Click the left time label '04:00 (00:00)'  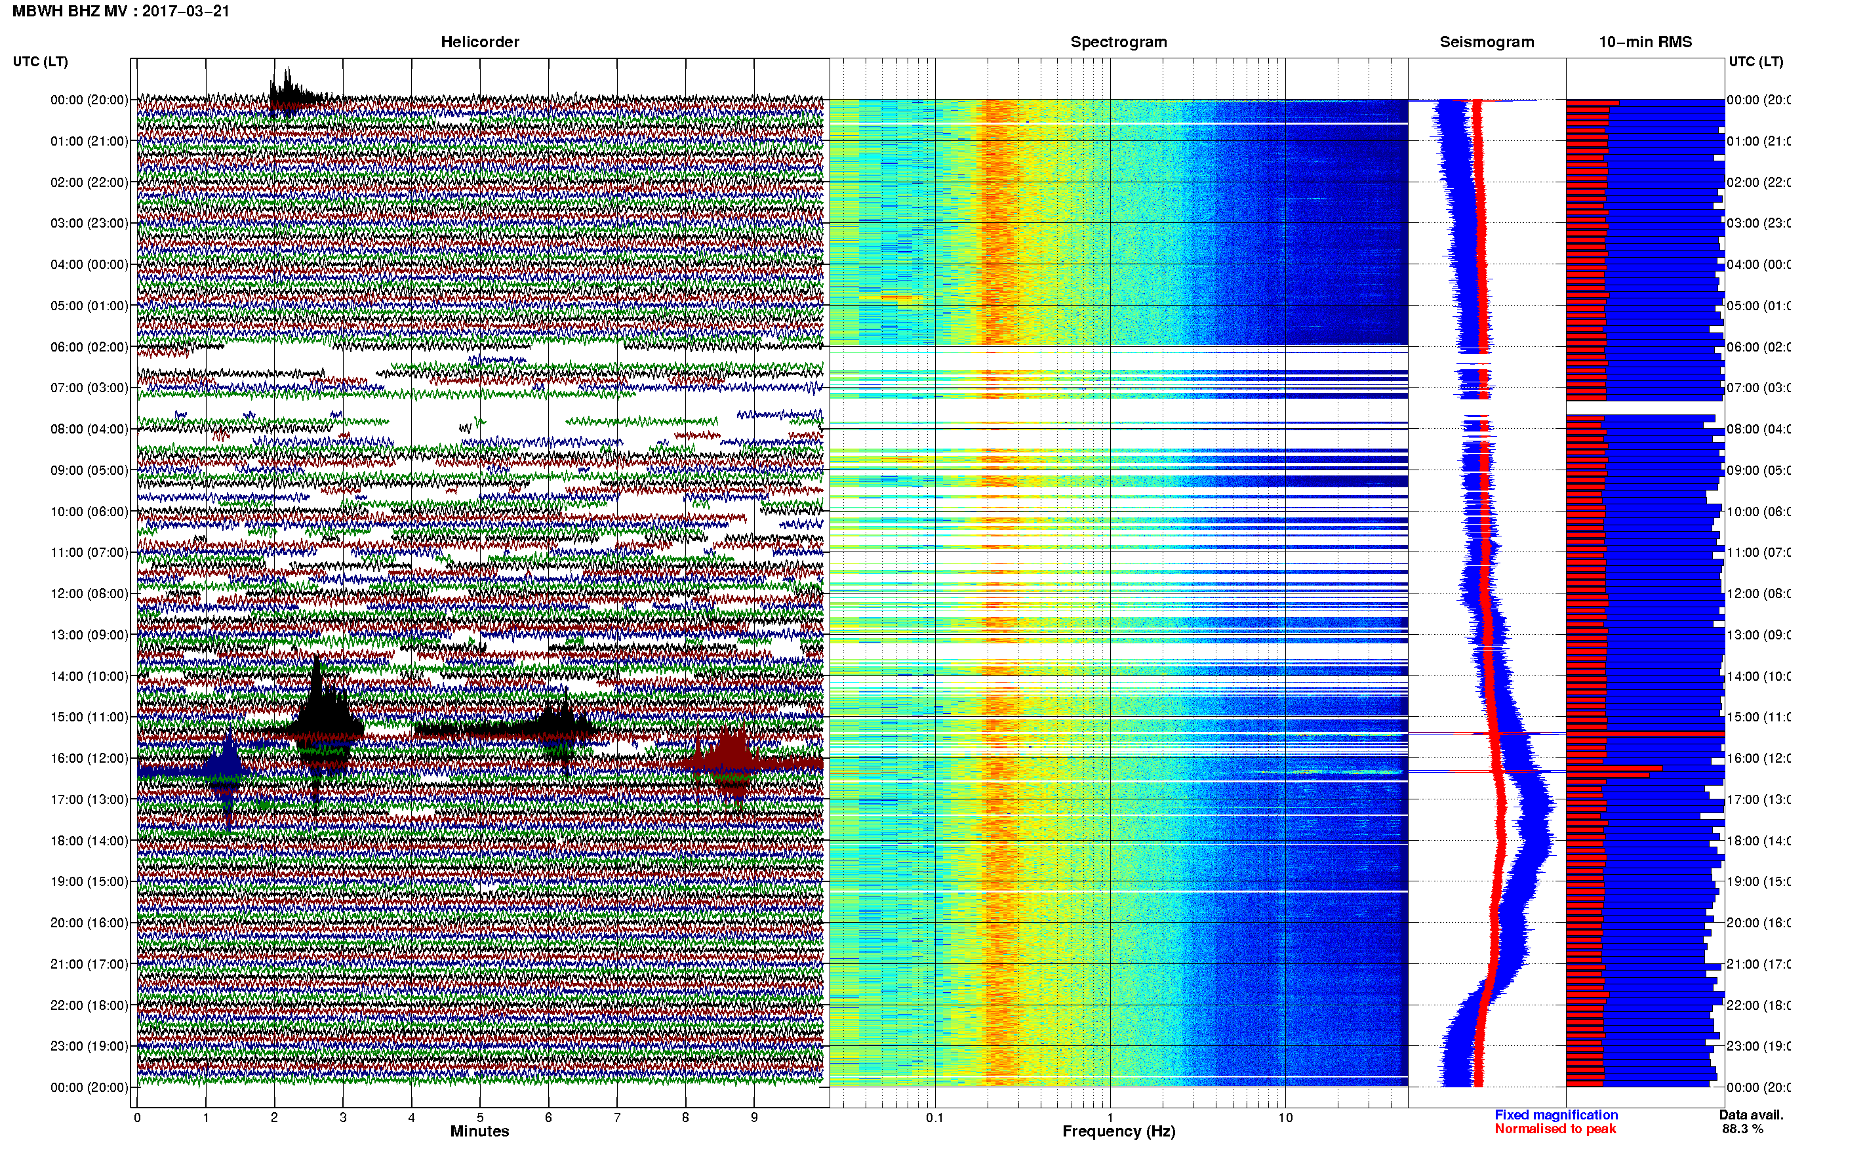point(89,264)
